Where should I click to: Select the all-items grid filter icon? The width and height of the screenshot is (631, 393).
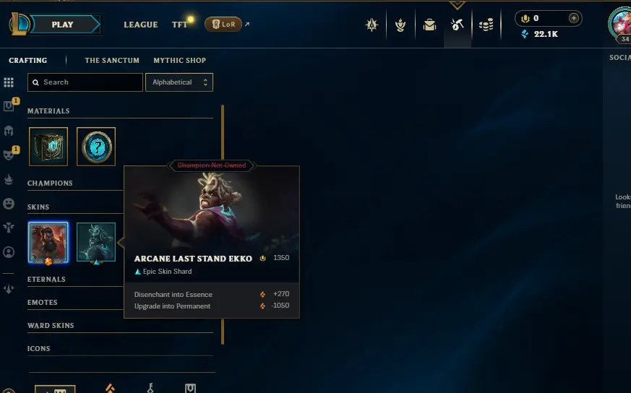coord(9,82)
